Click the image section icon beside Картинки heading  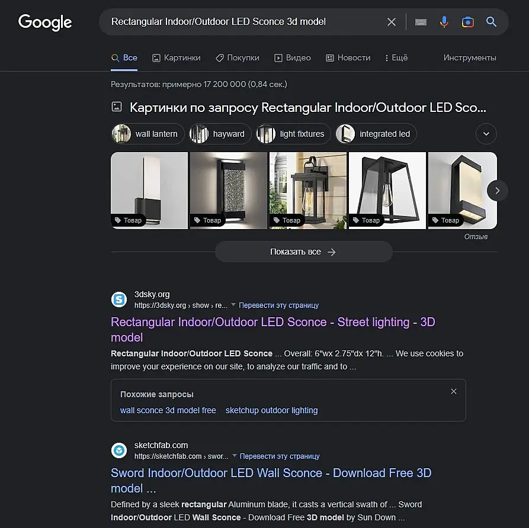click(x=117, y=107)
